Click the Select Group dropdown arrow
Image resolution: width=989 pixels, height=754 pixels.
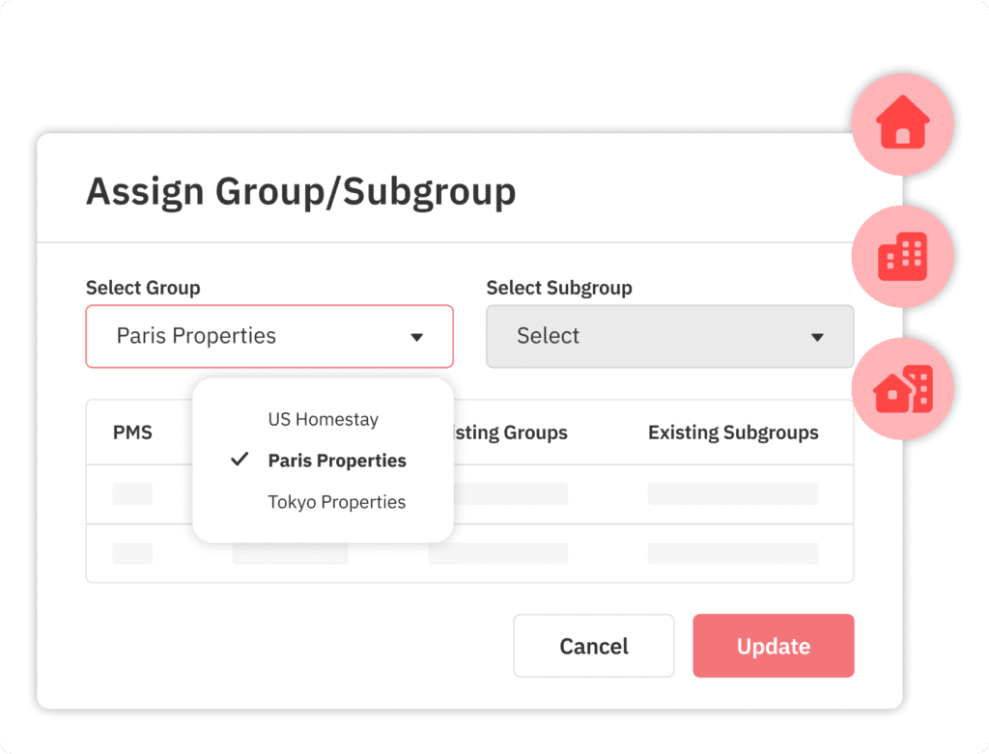point(417,337)
